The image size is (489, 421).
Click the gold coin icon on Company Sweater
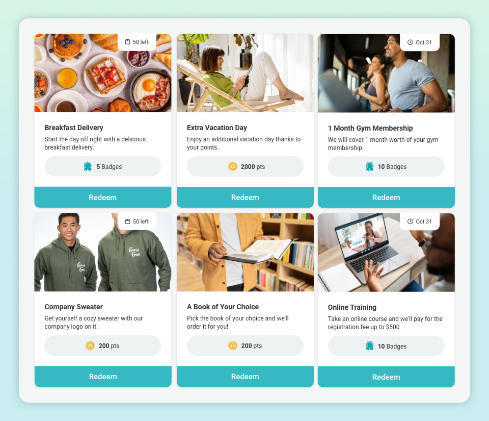click(90, 346)
